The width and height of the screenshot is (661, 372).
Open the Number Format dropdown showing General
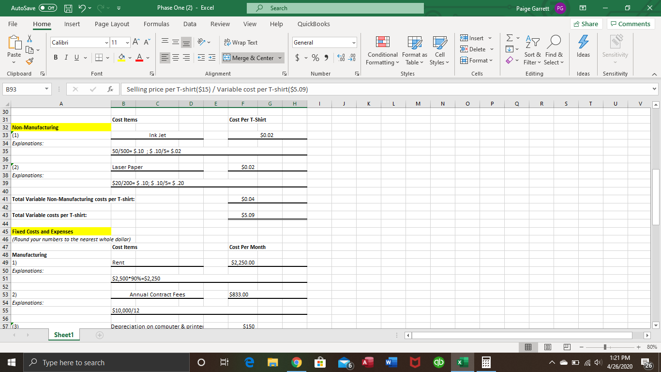pyautogui.click(x=324, y=42)
